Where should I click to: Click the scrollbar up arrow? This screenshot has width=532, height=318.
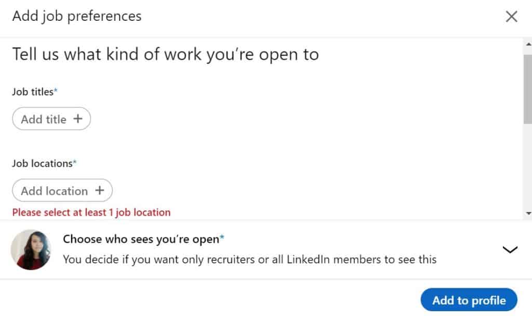point(528,45)
